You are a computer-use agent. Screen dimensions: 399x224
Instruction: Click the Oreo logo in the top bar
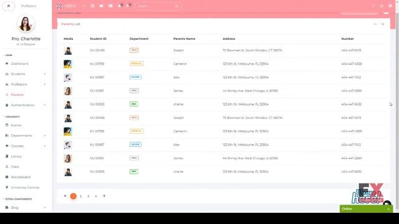pyautogui.click(x=66, y=6)
